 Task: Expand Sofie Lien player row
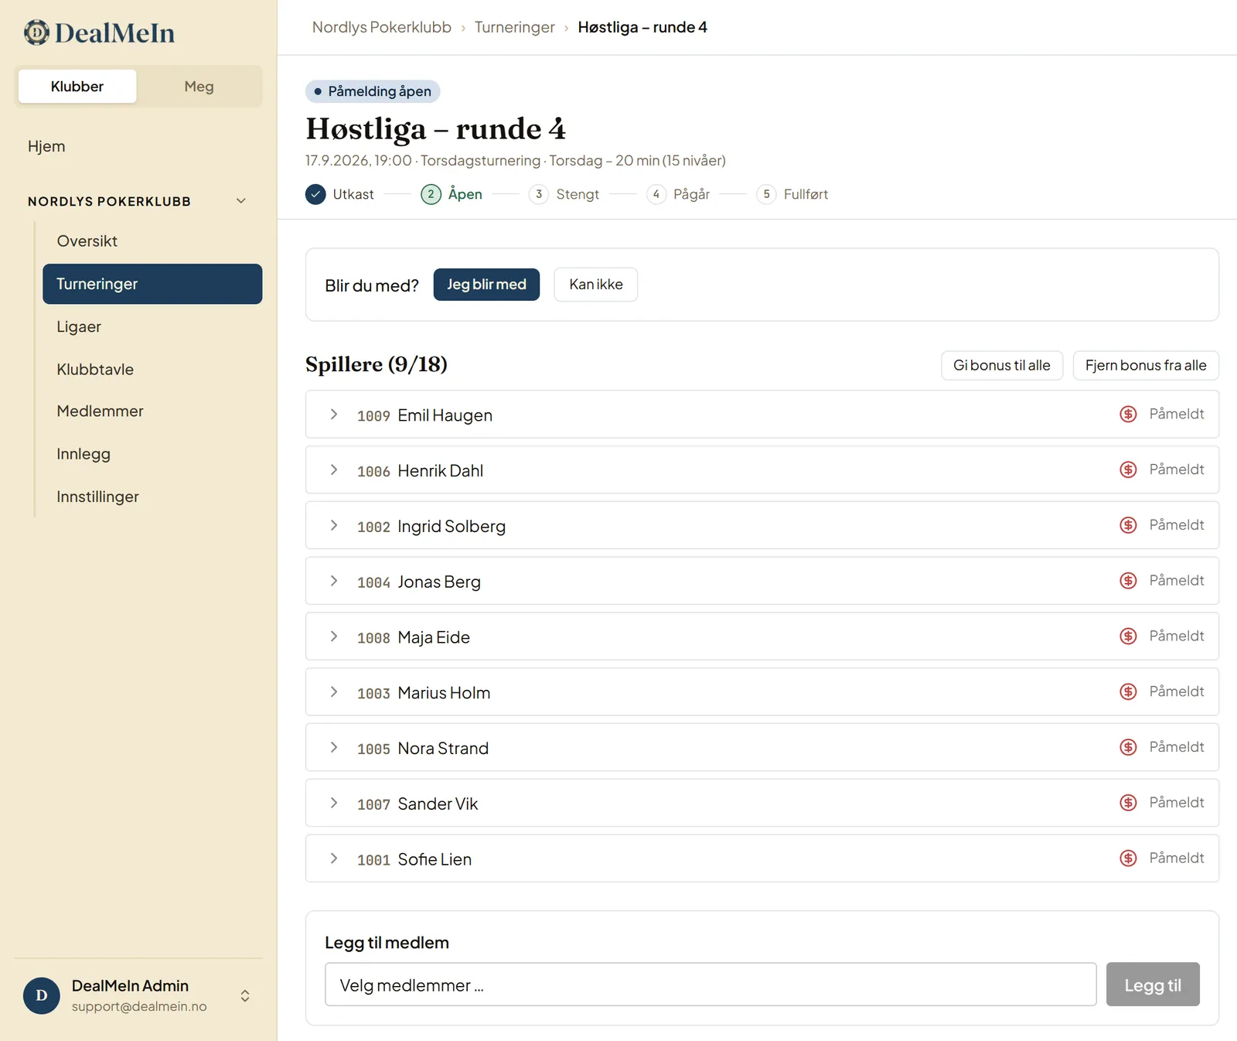(x=334, y=858)
